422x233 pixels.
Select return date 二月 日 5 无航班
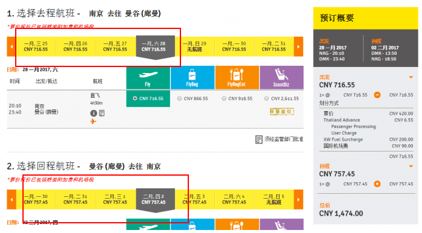point(274,199)
